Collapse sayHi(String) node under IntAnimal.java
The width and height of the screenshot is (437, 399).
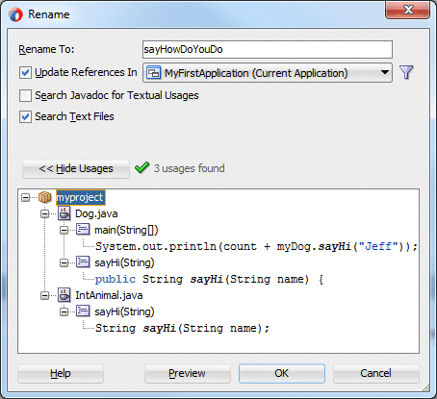click(64, 312)
